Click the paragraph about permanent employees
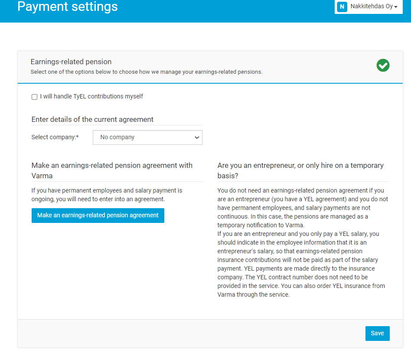Viewport: 411px width, 350px height. 107,195
